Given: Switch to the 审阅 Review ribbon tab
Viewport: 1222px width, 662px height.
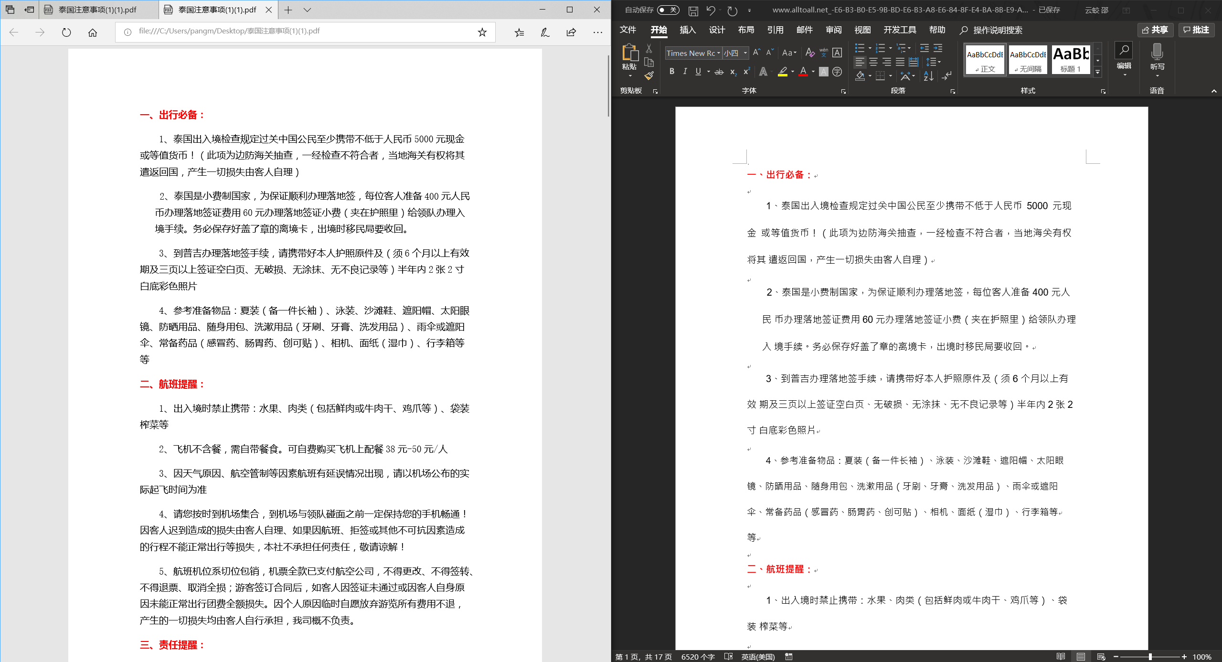Looking at the screenshot, I should pyautogui.click(x=833, y=30).
